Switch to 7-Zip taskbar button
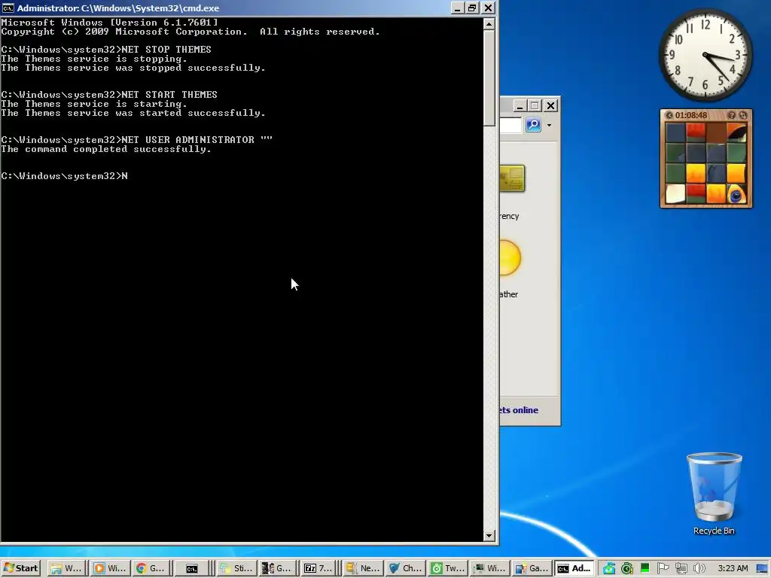Viewport: 771px width, 578px height. (318, 568)
